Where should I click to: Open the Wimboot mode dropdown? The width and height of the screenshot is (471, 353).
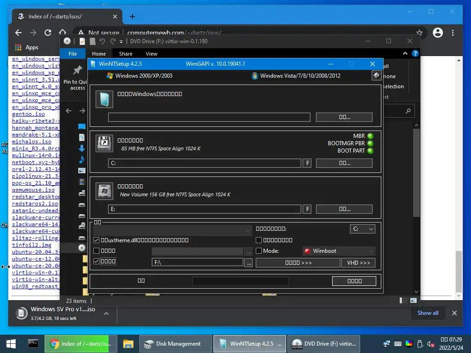339,251
